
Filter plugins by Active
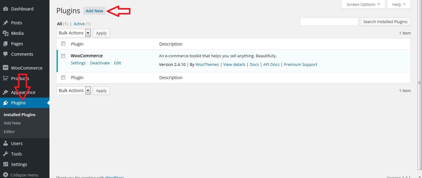point(79,24)
